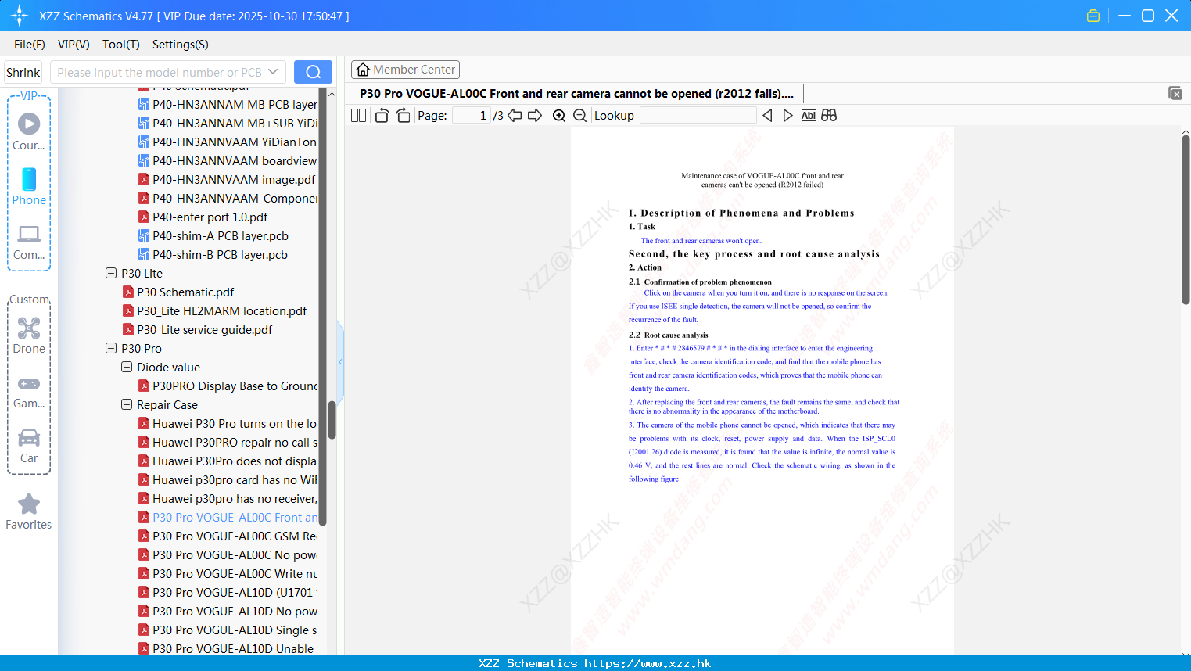Viewport: 1191px width, 671px height.
Task: Click the detach window icon near tab bar
Action: pos(1175,93)
